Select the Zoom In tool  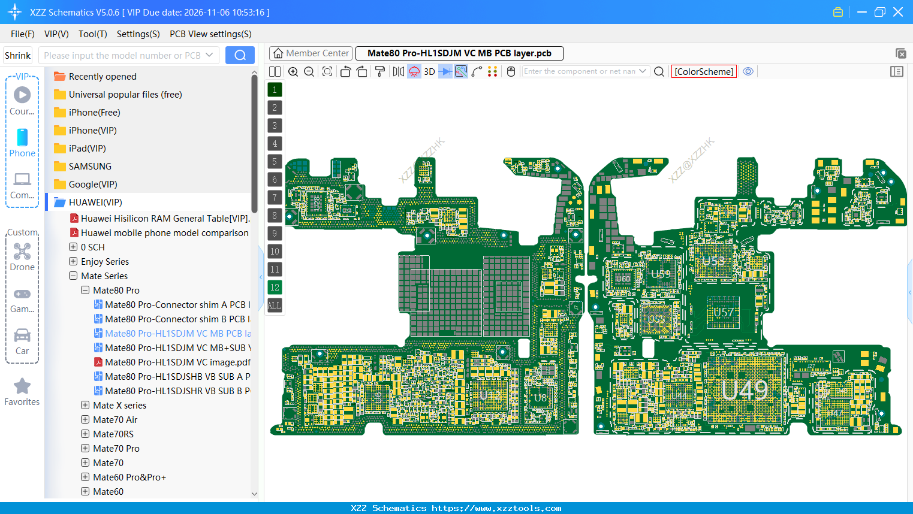click(x=293, y=71)
